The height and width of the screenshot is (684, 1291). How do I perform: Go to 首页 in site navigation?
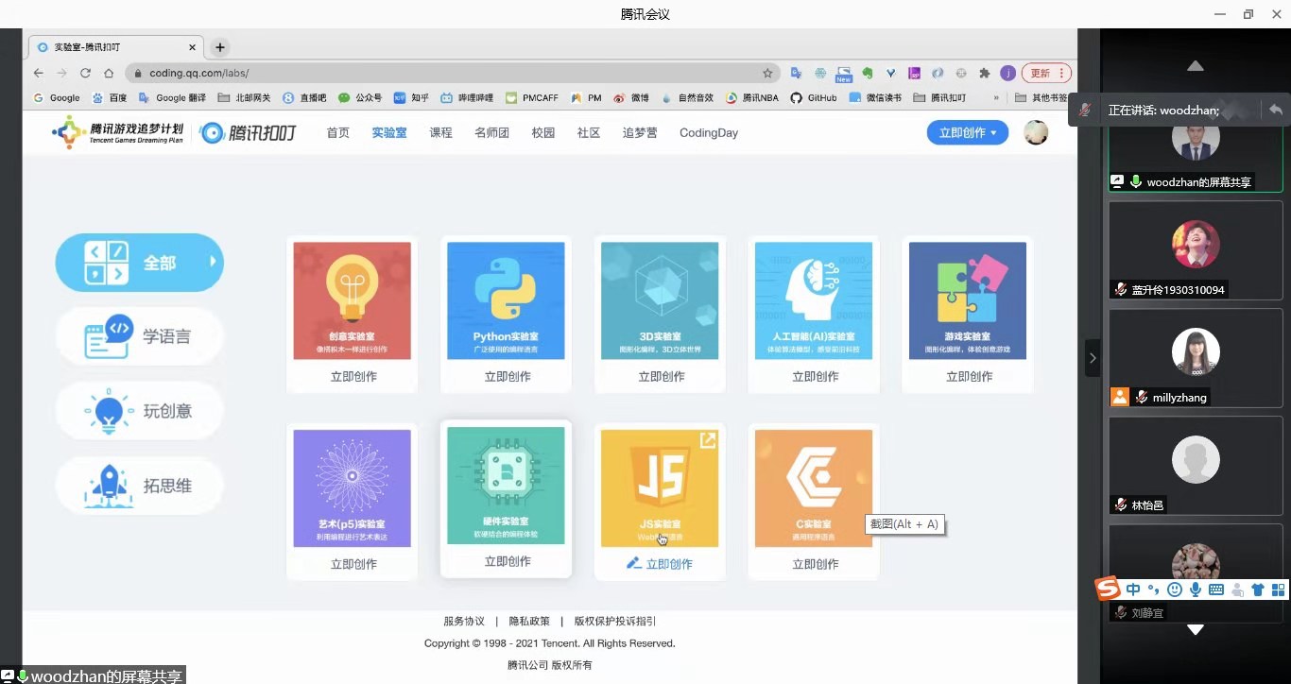[337, 133]
